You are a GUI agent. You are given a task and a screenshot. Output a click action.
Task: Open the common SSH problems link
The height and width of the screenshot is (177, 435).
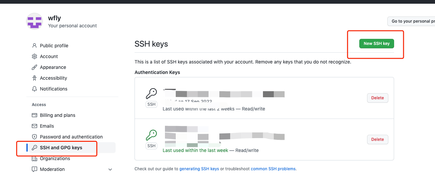273,169
